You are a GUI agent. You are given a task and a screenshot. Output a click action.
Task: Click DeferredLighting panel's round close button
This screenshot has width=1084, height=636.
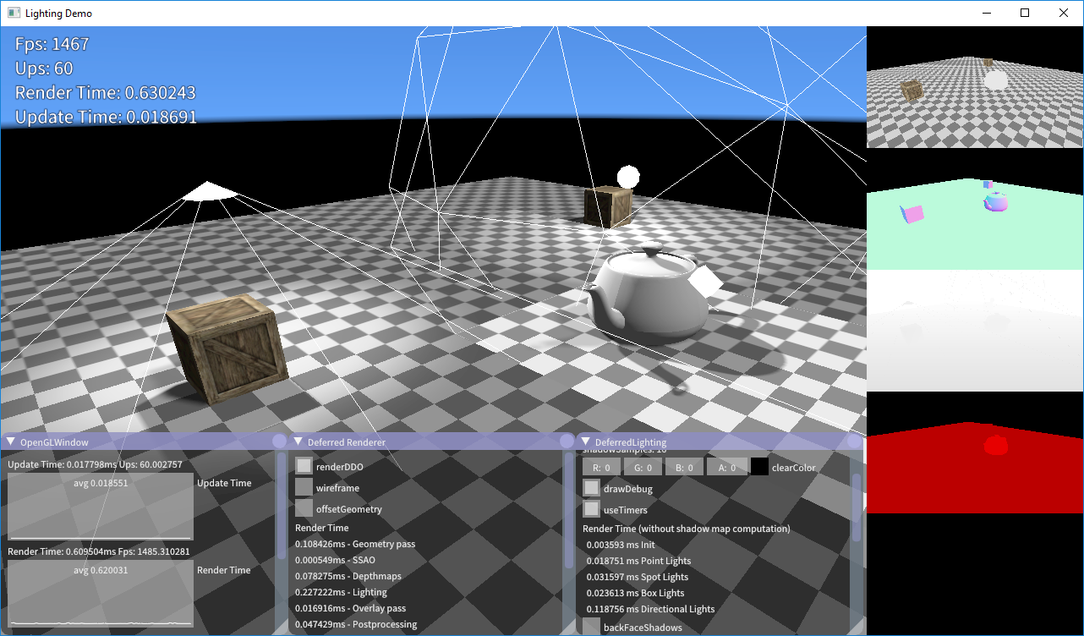(x=854, y=441)
